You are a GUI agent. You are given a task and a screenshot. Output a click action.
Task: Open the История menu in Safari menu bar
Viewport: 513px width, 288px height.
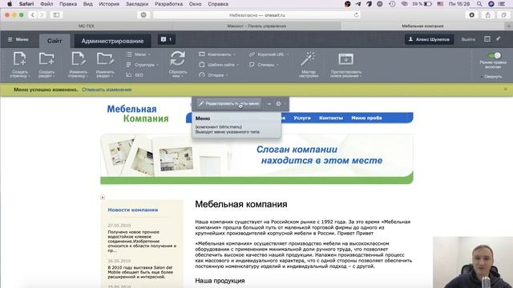109,4
